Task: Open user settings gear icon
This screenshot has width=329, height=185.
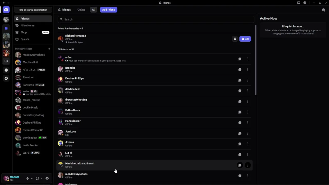Action: 47,178
